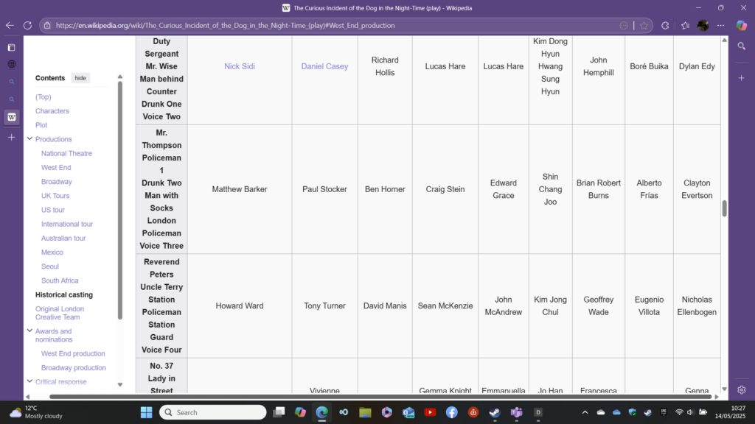
Task: Select the Matthew Barker table cell
Action: [x=240, y=189]
